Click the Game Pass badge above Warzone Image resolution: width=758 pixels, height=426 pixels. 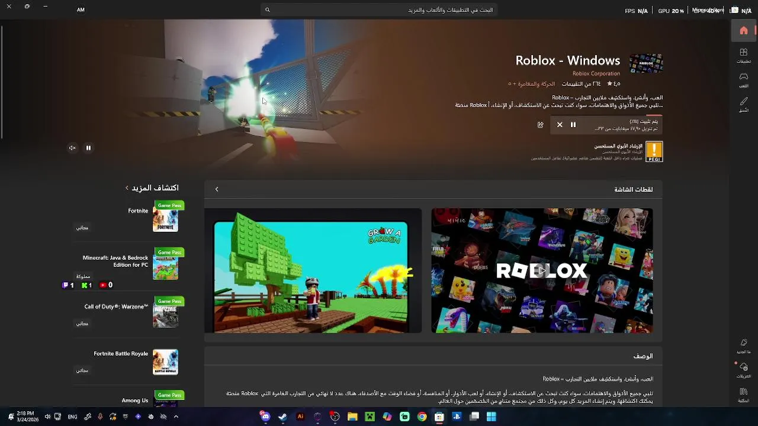(x=169, y=301)
